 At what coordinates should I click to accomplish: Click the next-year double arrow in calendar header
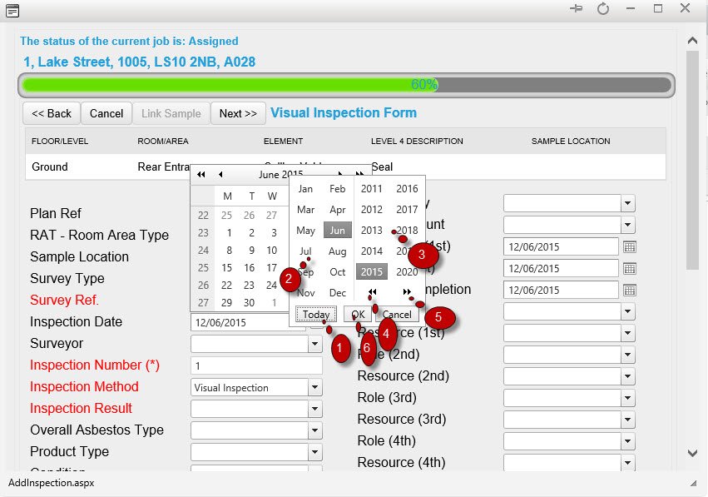pos(358,174)
